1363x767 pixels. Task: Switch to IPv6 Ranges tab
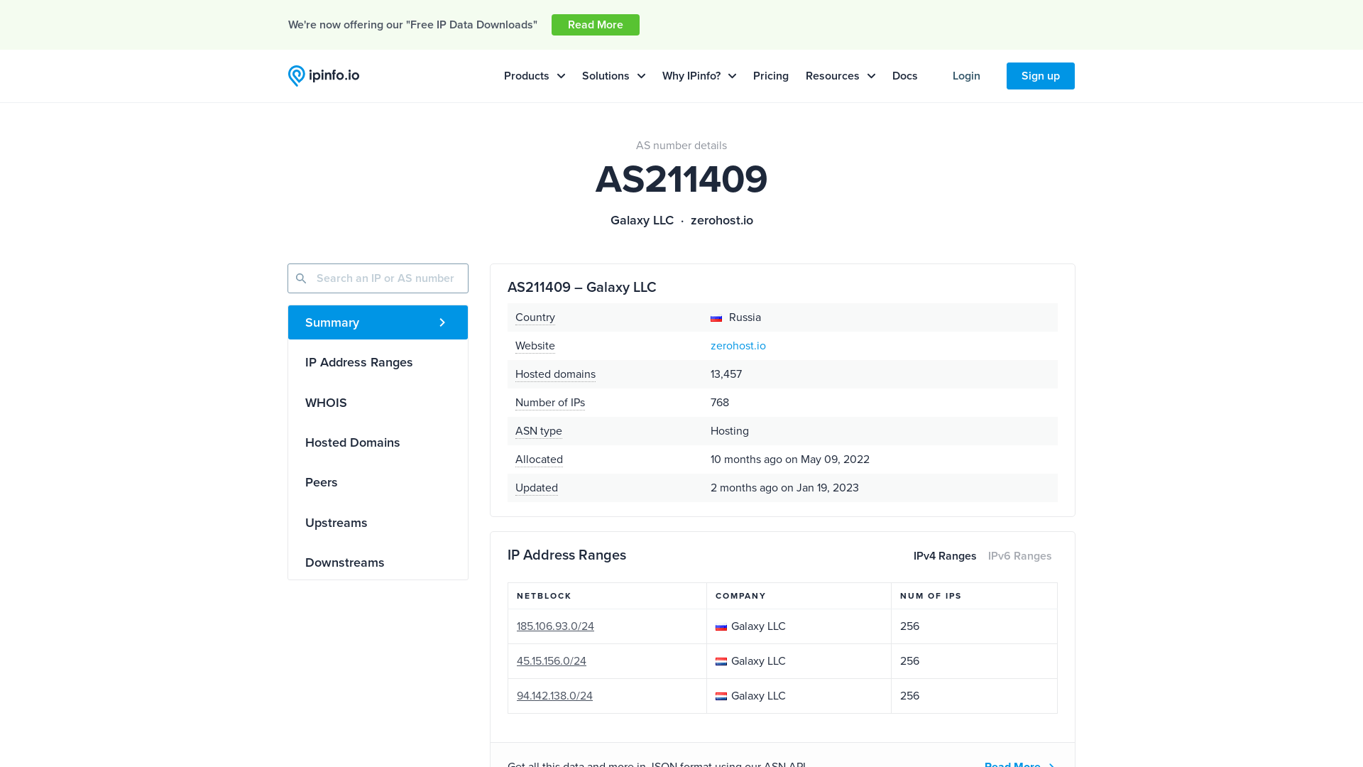pyautogui.click(x=1019, y=556)
